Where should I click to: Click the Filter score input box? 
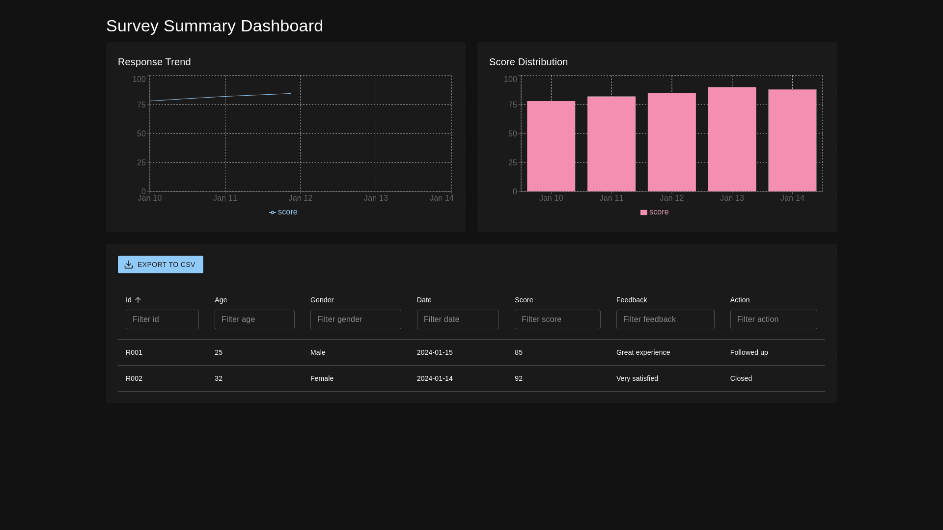[x=557, y=319]
